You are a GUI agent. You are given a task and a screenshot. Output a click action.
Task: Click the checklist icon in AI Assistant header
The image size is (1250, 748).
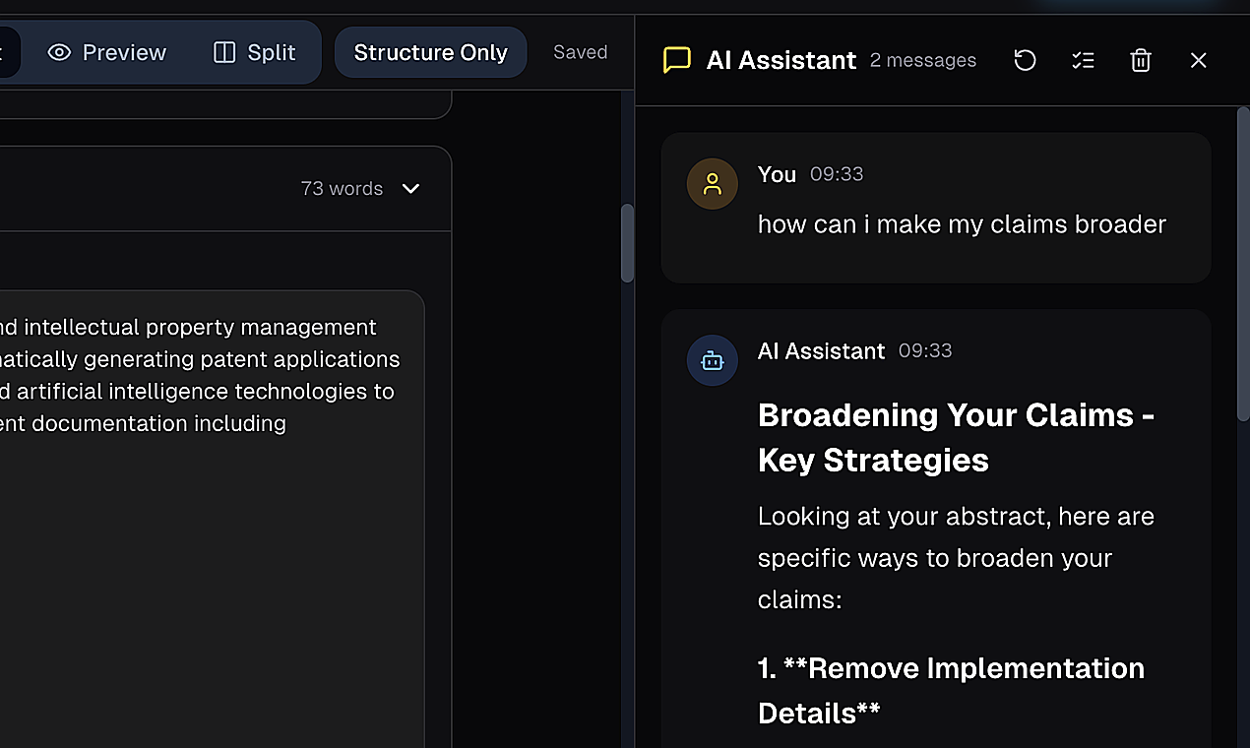click(1083, 60)
